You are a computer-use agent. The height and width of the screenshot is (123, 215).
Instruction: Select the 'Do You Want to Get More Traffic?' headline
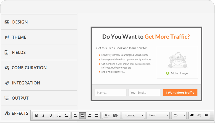coord(146,37)
